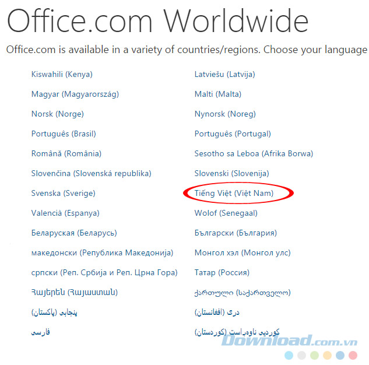Select Татар (Россия) language

tap(222, 272)
